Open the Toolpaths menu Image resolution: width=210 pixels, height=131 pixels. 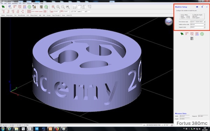(36, 3)
